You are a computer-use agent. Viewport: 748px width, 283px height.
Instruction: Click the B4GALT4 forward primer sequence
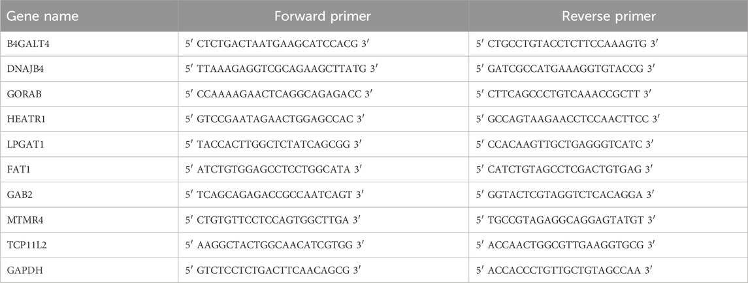[278, 44]
